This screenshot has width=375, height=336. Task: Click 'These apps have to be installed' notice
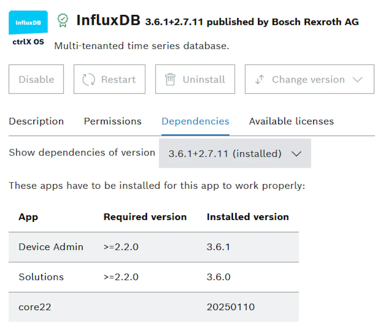point(157,186)
